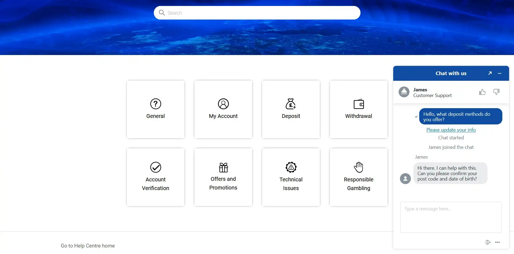This screenshot has width=514, height=254.
Task: Select the Deposit money bag icon
Action: (x=291, y=104)
